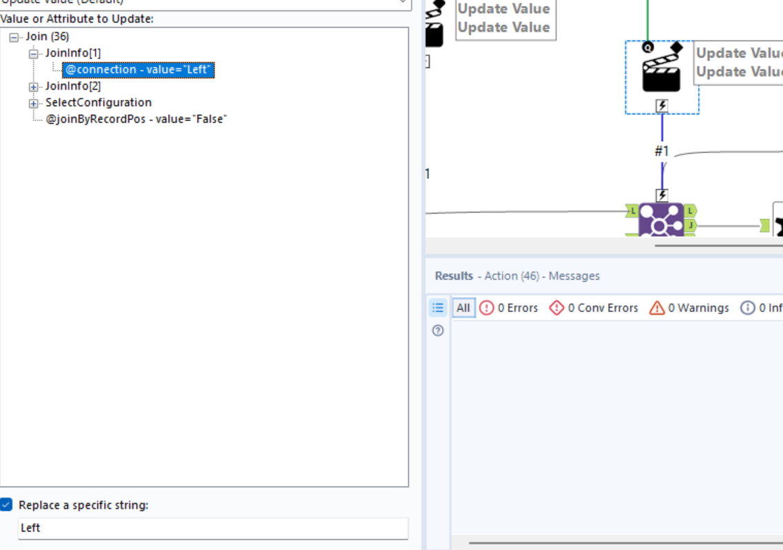The height and width of the screenshot is (550, 783).
Task: Switch to the All messages tab
Action: tap(463, 308)
